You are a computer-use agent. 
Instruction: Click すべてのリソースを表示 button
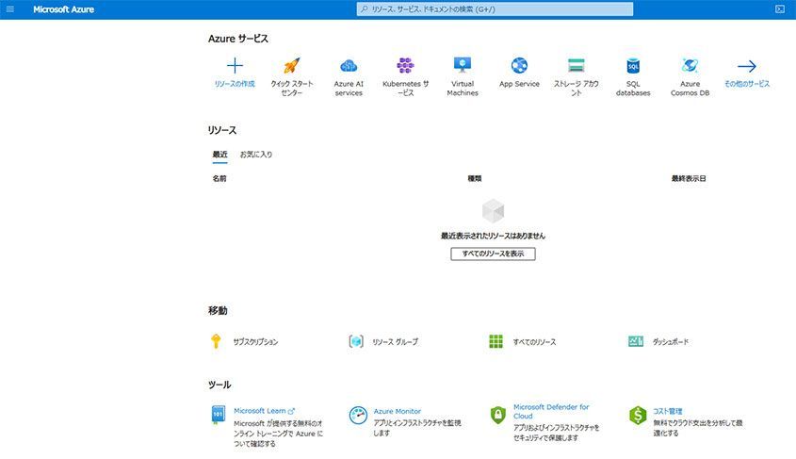click(493, 254)
